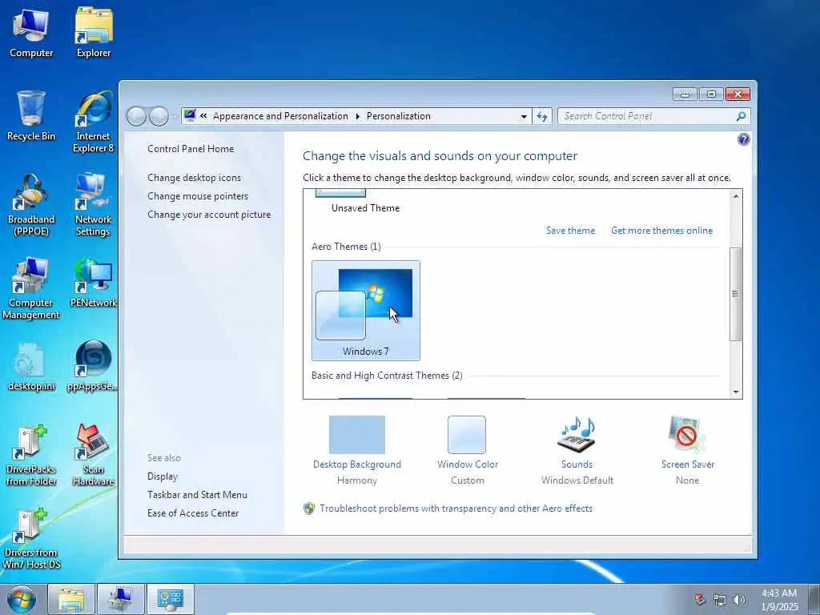This screenshot has height=615, width=820.
Task: Select Computer Management shortcut
Action: tap(31, 288)
